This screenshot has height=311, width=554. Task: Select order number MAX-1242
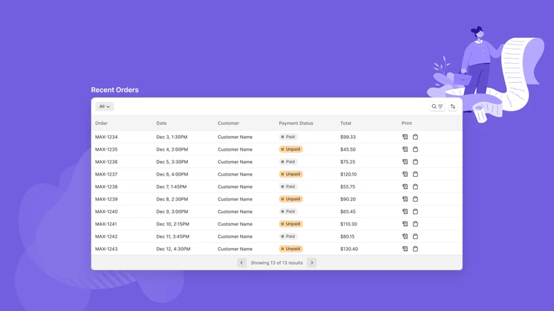click(x=107, y=236)
